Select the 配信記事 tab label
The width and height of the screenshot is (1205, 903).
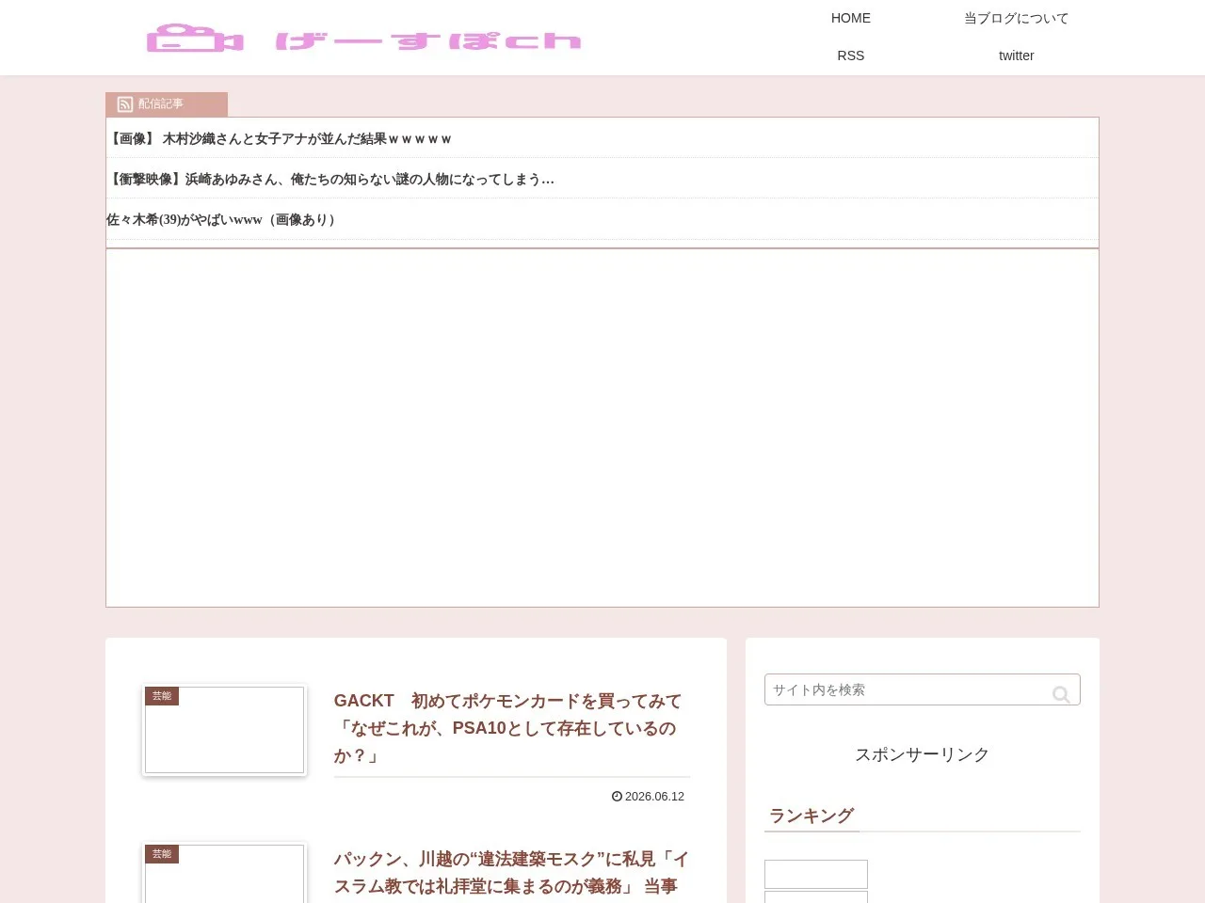click(161, 103)
